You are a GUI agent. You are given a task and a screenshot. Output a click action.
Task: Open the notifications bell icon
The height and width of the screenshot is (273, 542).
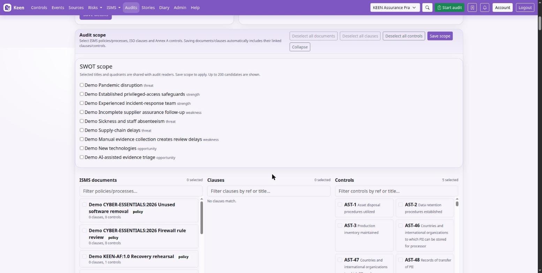point(485,8)
